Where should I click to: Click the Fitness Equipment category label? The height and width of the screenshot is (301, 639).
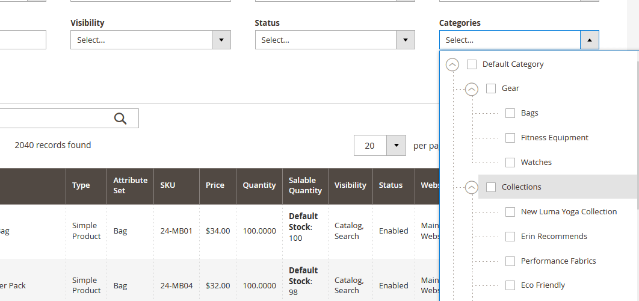click(554, 137)
